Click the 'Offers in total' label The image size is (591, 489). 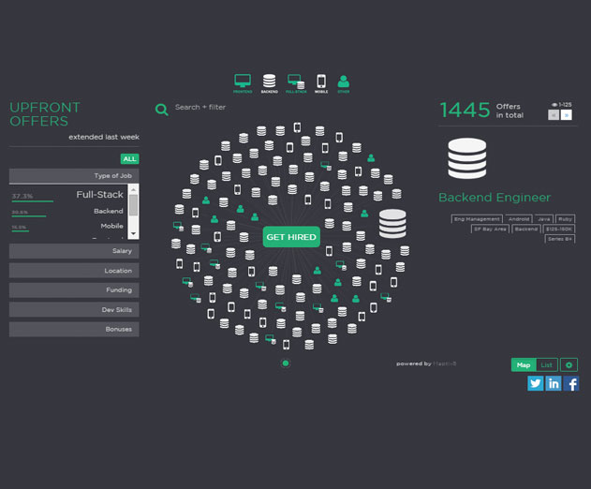click(x=510, y=111)
